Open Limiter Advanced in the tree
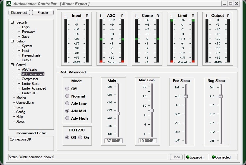Image resolution: width=246 pixels, height=165 pixels. [34, 88]
